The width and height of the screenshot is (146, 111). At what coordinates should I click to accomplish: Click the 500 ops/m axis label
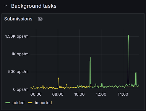18,72
